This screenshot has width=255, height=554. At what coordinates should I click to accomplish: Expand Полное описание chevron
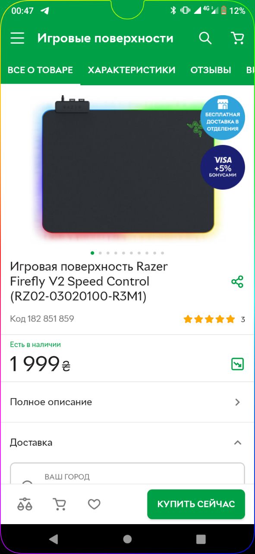[x=237, y=402]
